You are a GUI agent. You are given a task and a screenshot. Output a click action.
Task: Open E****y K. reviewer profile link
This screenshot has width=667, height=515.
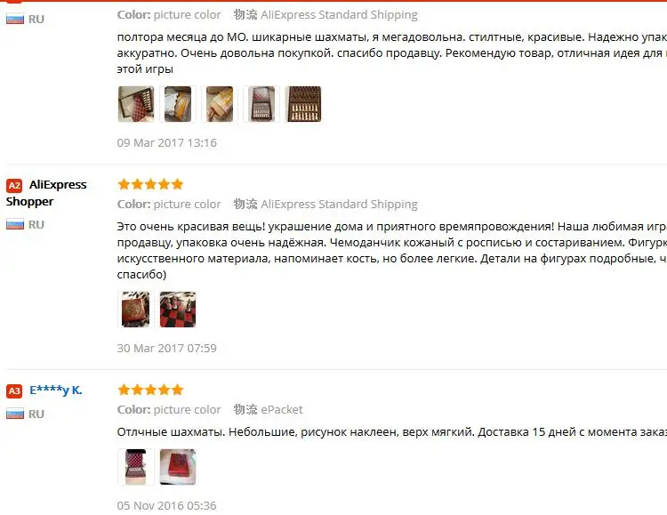pos(56,390)
